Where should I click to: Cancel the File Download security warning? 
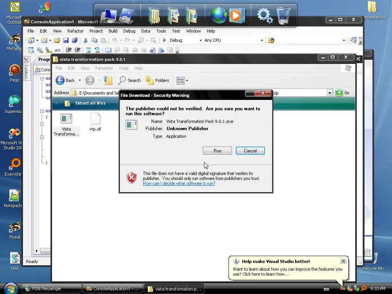[250, 151]
